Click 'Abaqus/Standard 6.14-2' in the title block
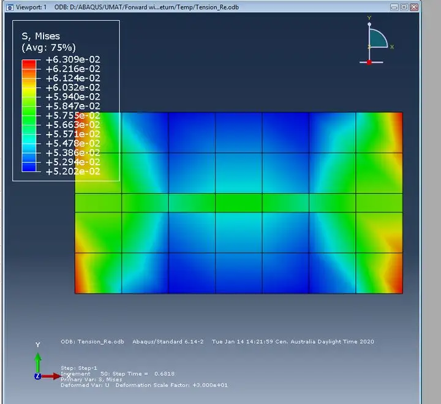 point(168,342)
